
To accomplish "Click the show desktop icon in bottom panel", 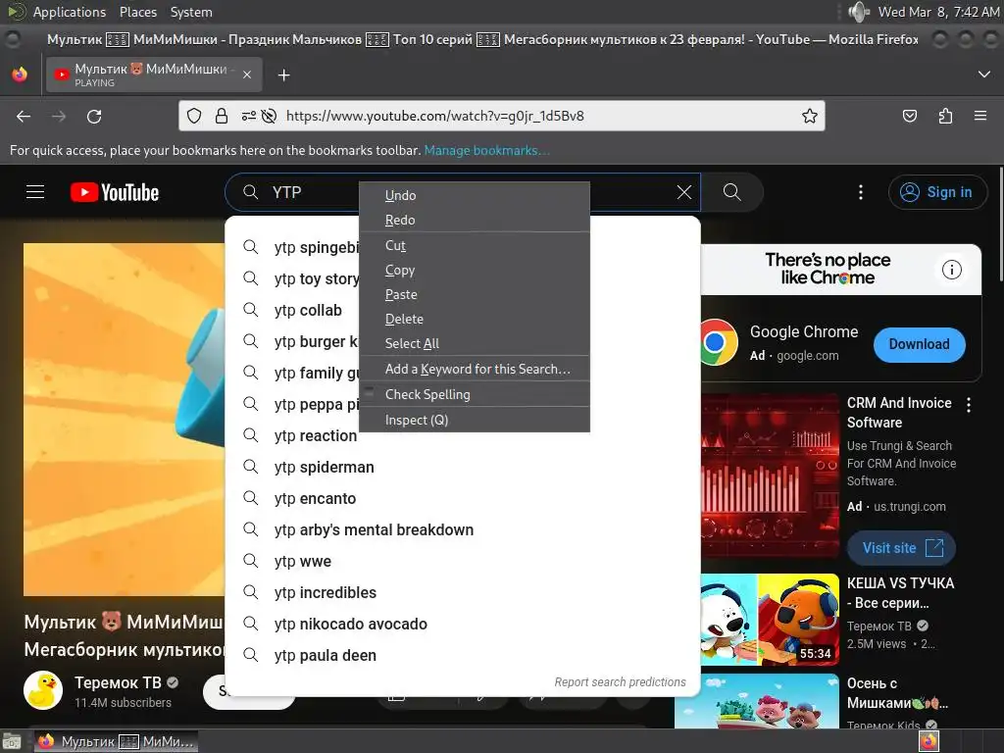I will coord(11,742).
